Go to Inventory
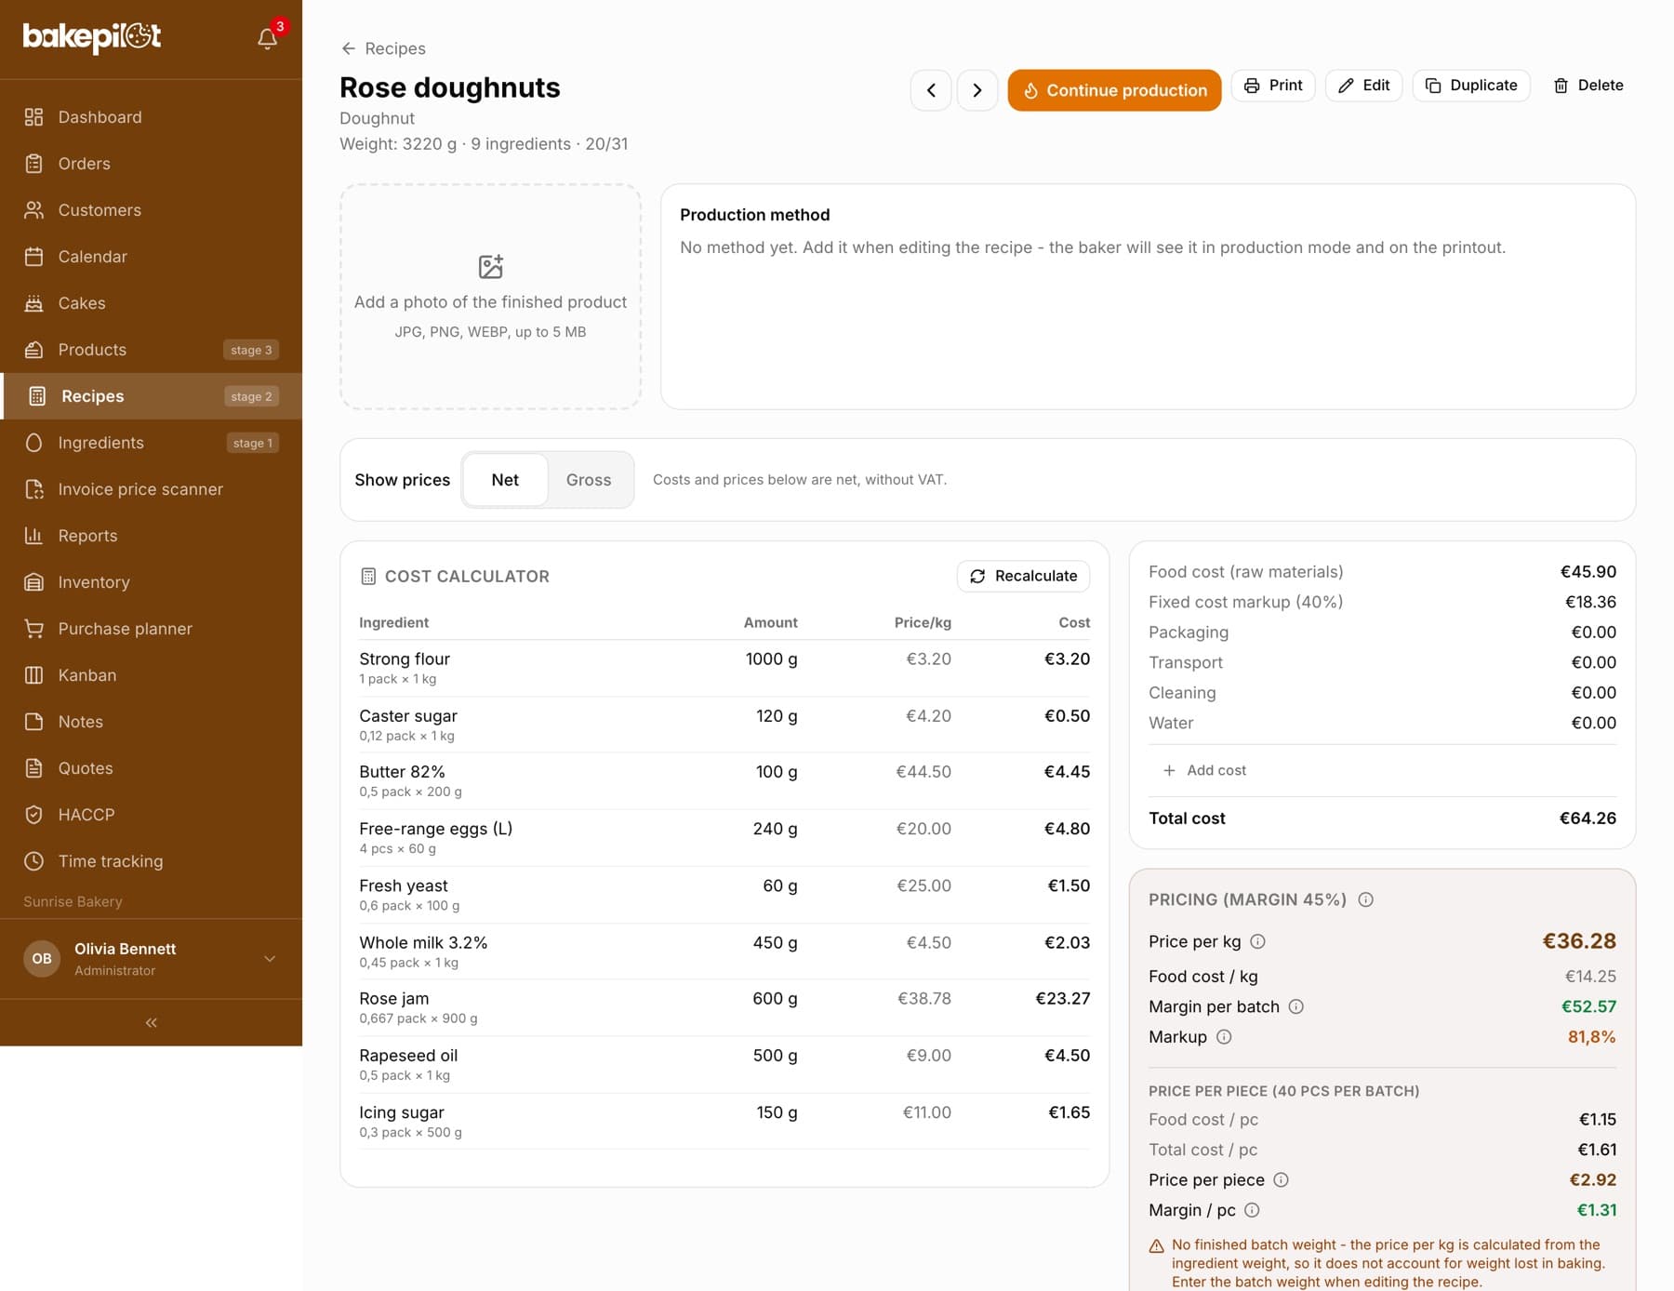 (151, 582)
